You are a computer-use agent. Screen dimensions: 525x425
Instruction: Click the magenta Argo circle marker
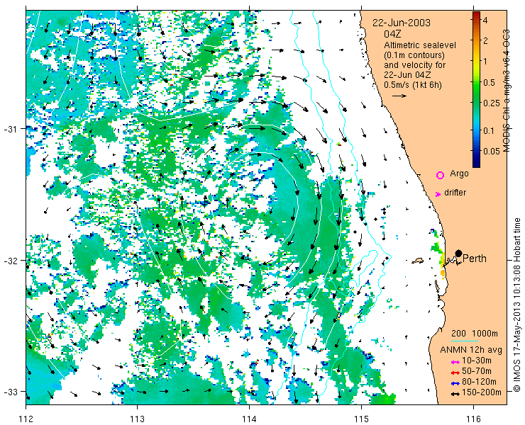[x=440, y=175]
